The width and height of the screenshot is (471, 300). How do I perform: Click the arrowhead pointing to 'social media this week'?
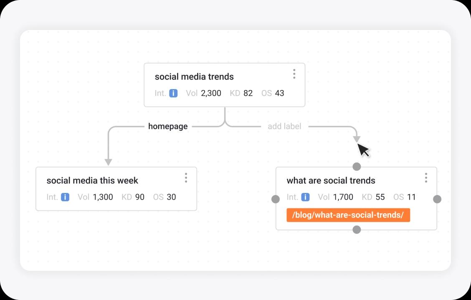(x=108, y=161)
